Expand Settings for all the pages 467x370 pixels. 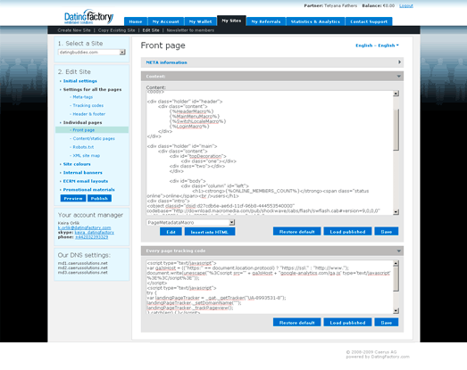pos(92,89)
